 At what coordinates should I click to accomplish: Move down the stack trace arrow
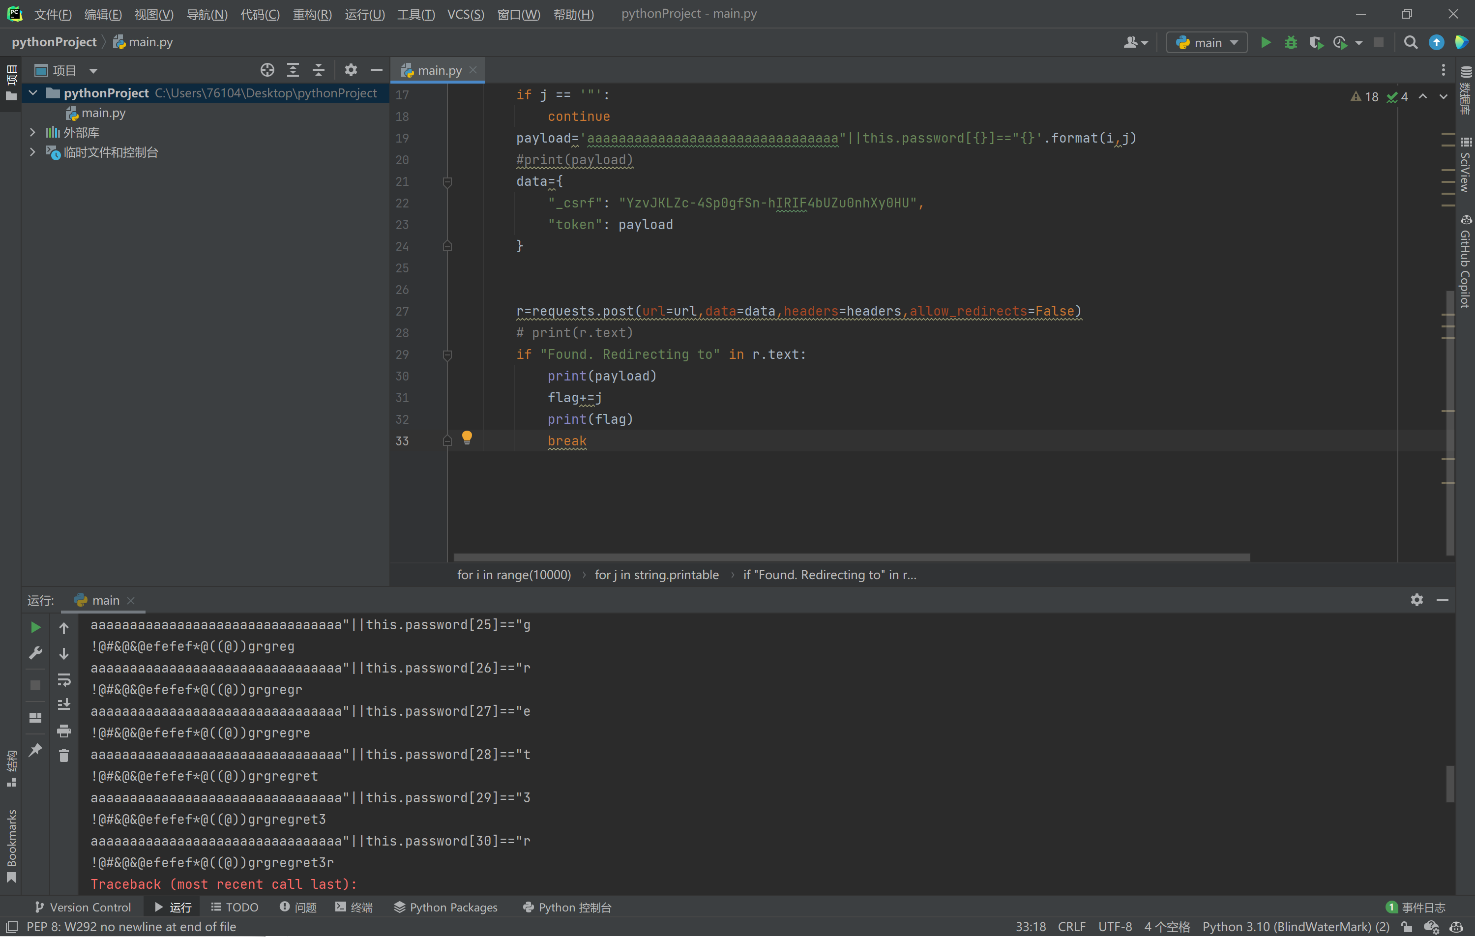pyautogui.click(x=64, y=654)
